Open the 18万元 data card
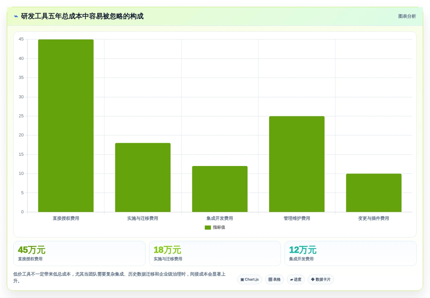 [x=215, y=253]
